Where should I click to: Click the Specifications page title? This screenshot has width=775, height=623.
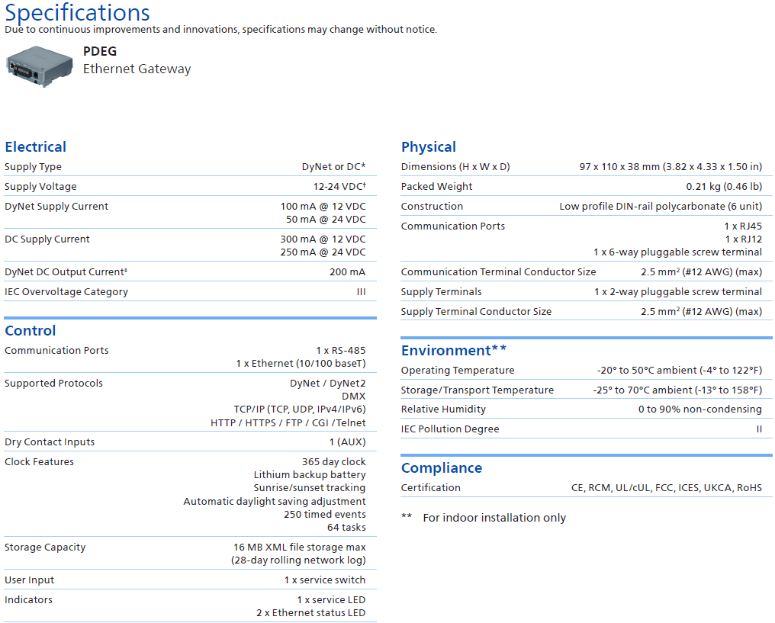pos(77,13)
